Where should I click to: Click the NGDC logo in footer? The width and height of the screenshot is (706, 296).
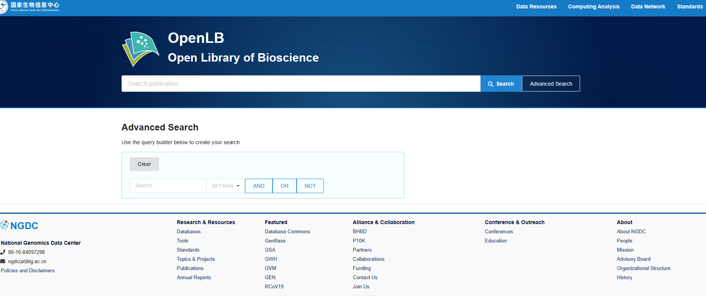point(20,226)
